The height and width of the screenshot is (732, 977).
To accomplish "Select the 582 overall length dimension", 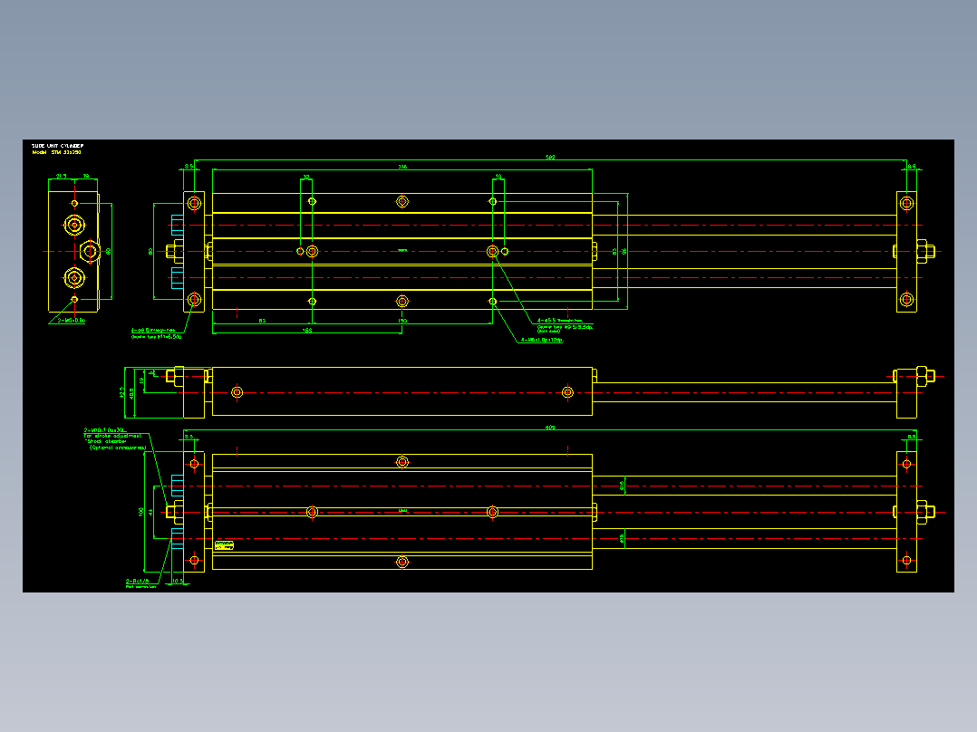I will click(x=550, y=158).
